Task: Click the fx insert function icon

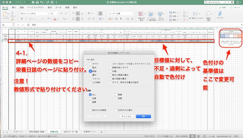Action: pos(28,25)
